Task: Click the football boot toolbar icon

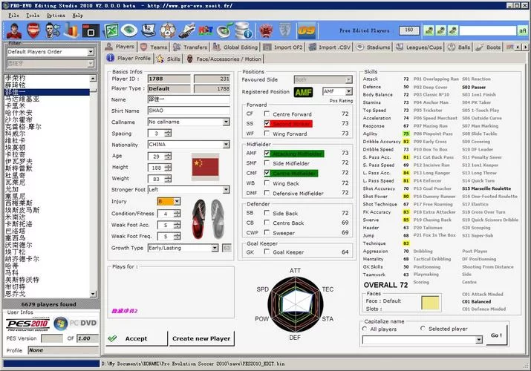Action: (187, 30)
